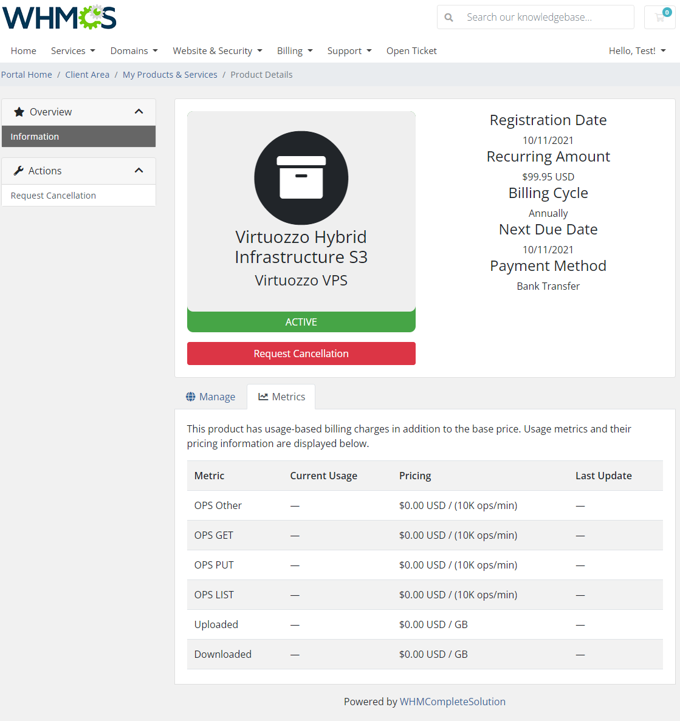Viewport: 680px width, 721px height.
Task: Click the Virtuozzo Hybrid Infrastructure S3 title
Action: [301, 247]
